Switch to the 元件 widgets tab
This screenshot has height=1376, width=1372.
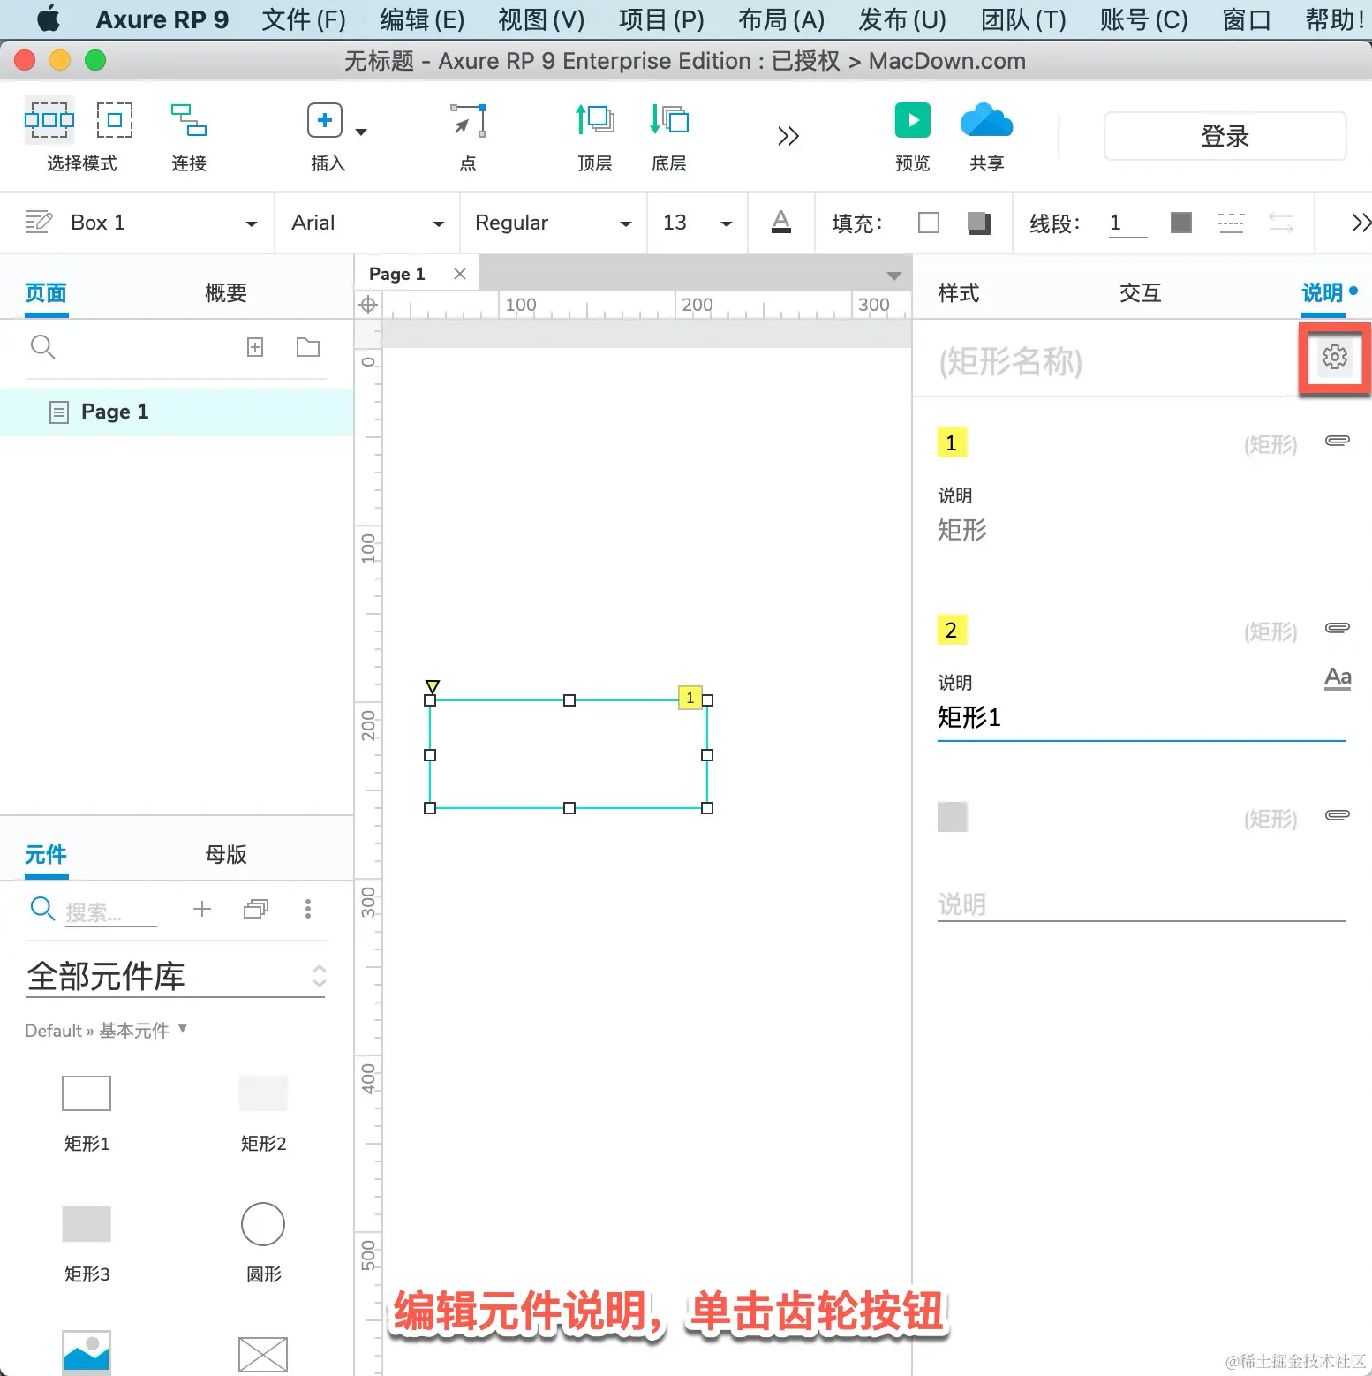(x=46, y=855)
